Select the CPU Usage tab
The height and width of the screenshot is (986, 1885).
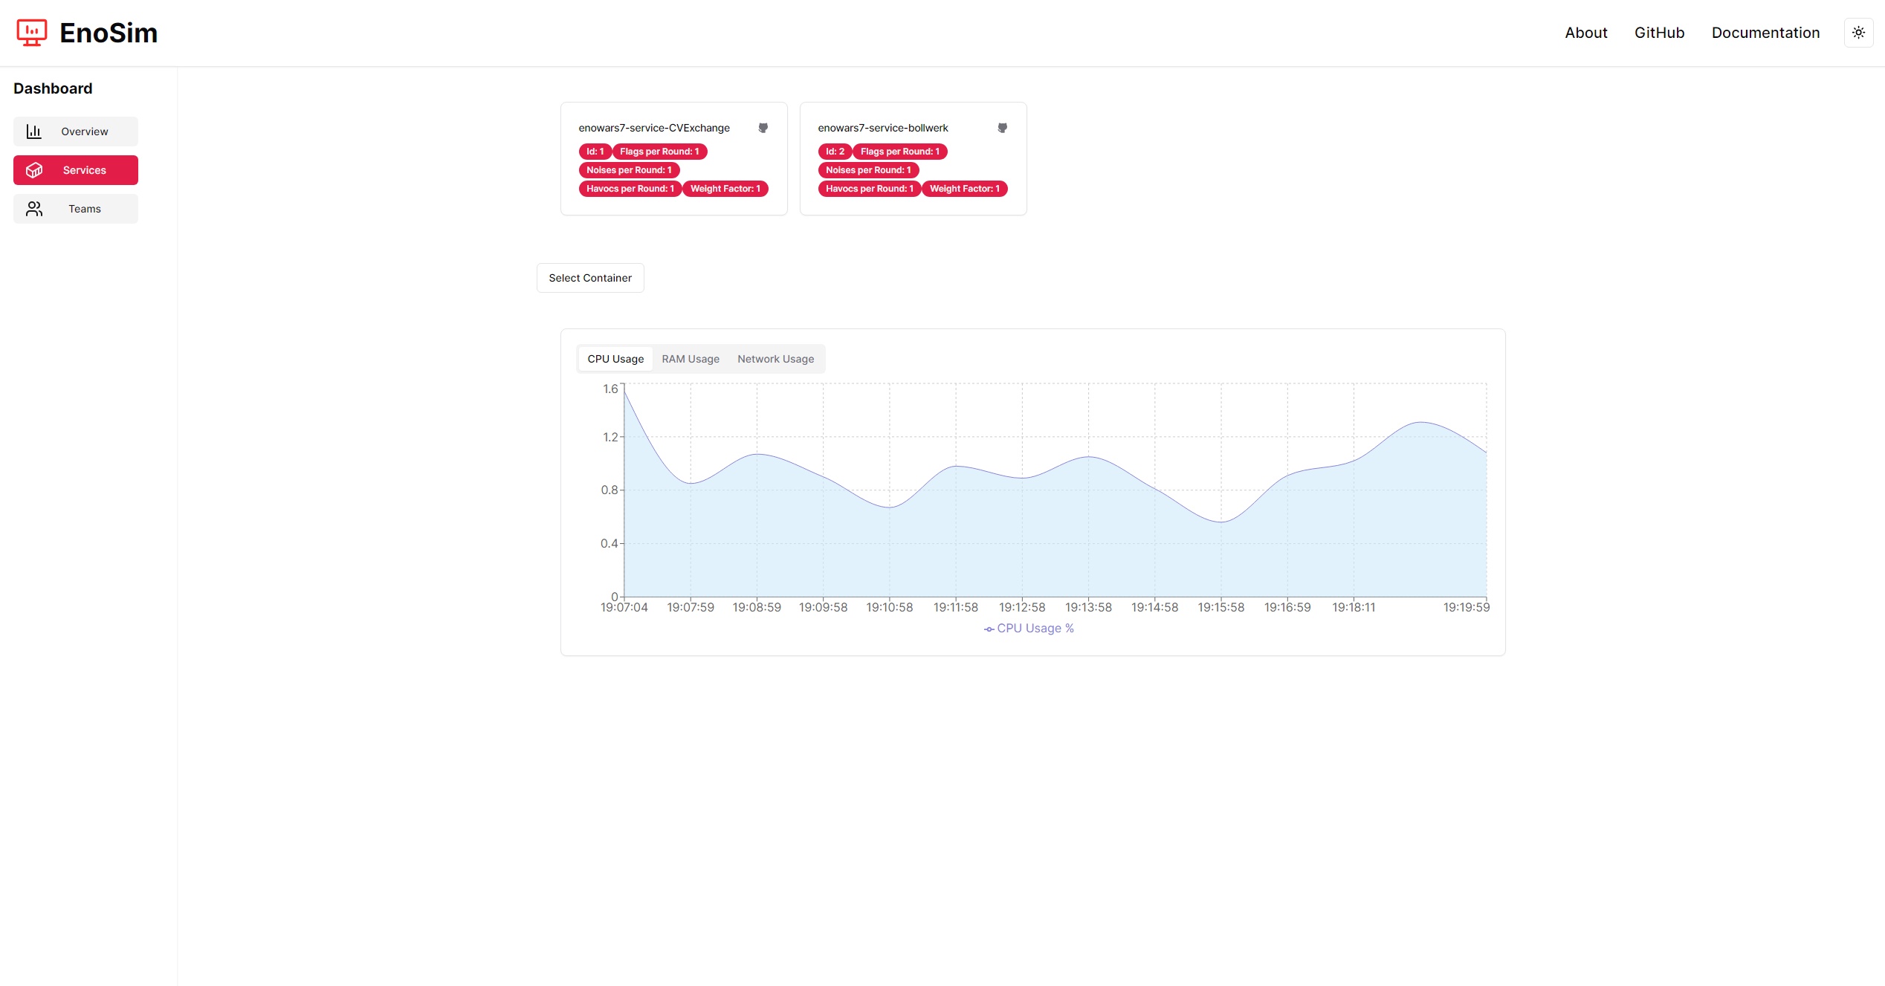click(615, 359)
